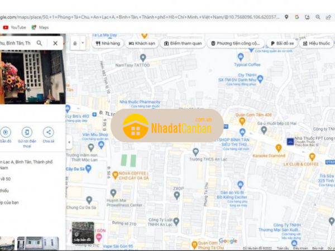Viewport: 335px width, 251px height.
Task: Click the Gửi tới điện thoại icon
Action: [x=27, y=132]
